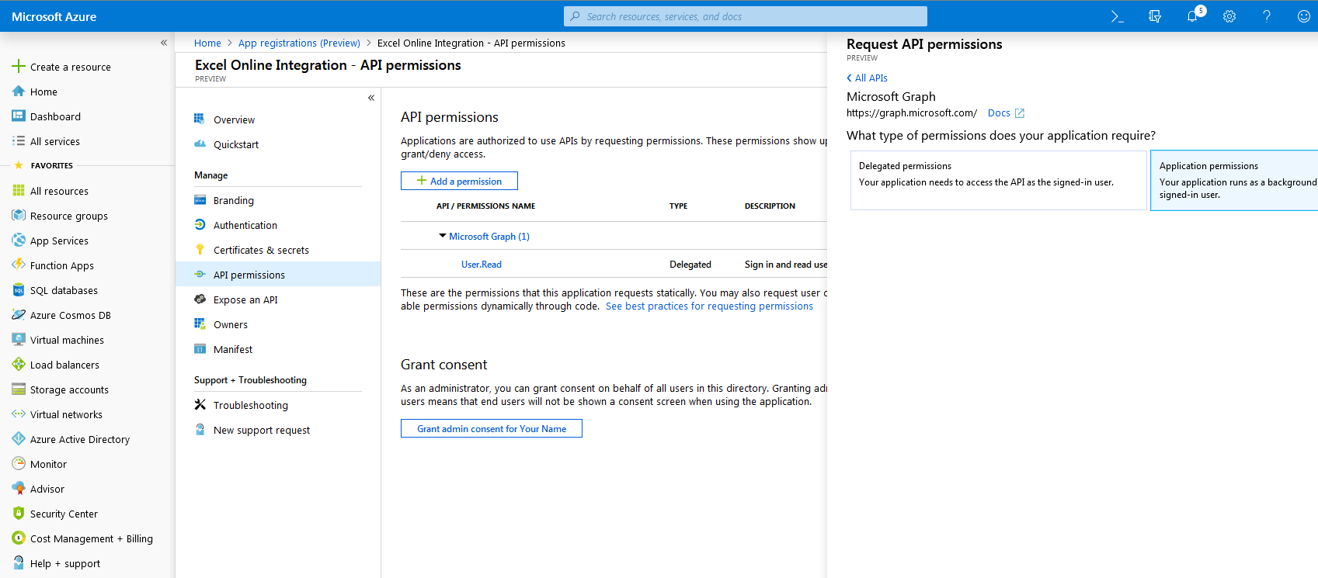Click the Azure Active Directory icon
The image size is (1318, 578).
tap(19, 439)
